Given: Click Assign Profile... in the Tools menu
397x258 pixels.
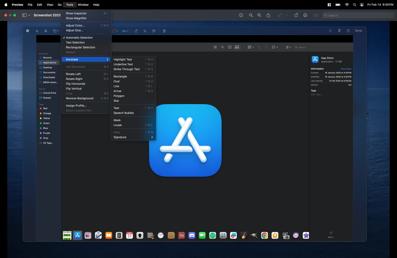Looking at the screenshot, I should (x=86, y=106).
